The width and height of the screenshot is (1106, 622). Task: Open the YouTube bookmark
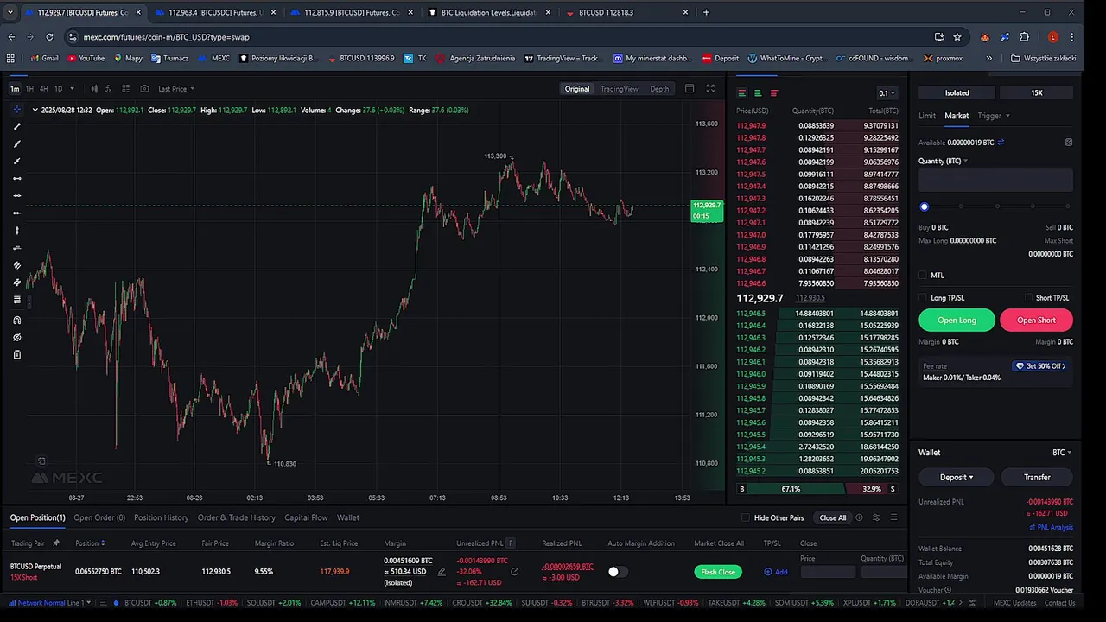coord(86,58)
